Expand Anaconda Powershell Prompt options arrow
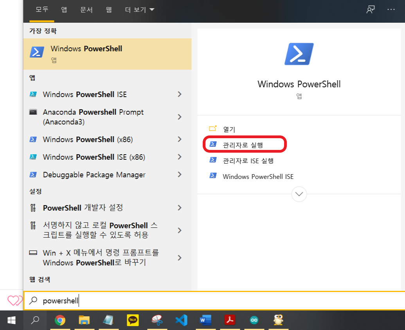Image resolution: width=405 pixels, height=330 pixels. 180,117
